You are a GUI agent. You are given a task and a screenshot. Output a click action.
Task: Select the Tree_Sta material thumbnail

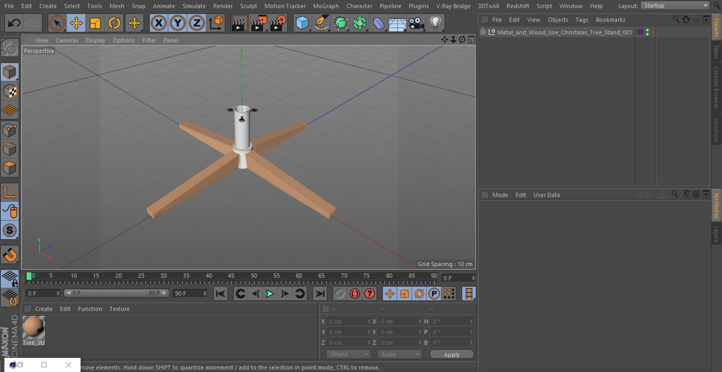(x=34, y=331)
